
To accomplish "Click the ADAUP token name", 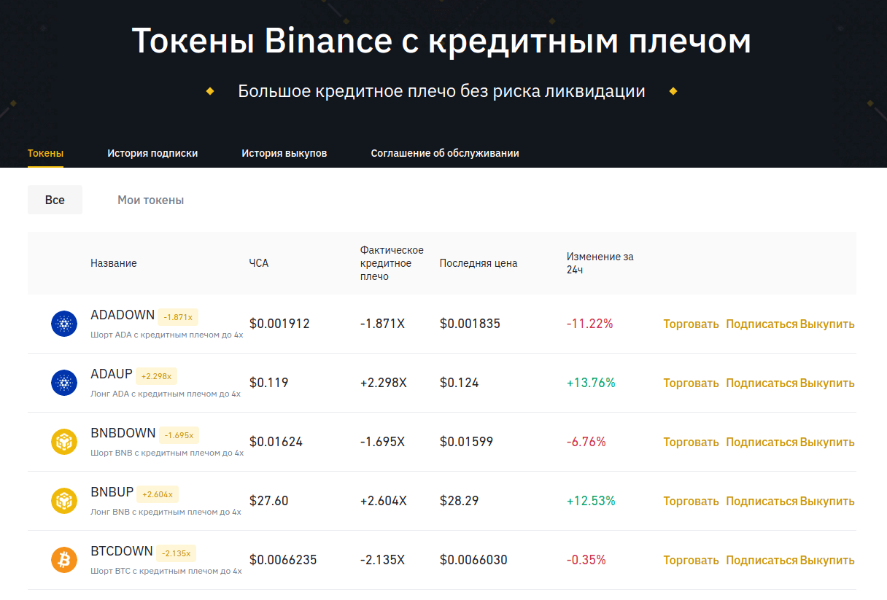I will [x=112, y=374].
